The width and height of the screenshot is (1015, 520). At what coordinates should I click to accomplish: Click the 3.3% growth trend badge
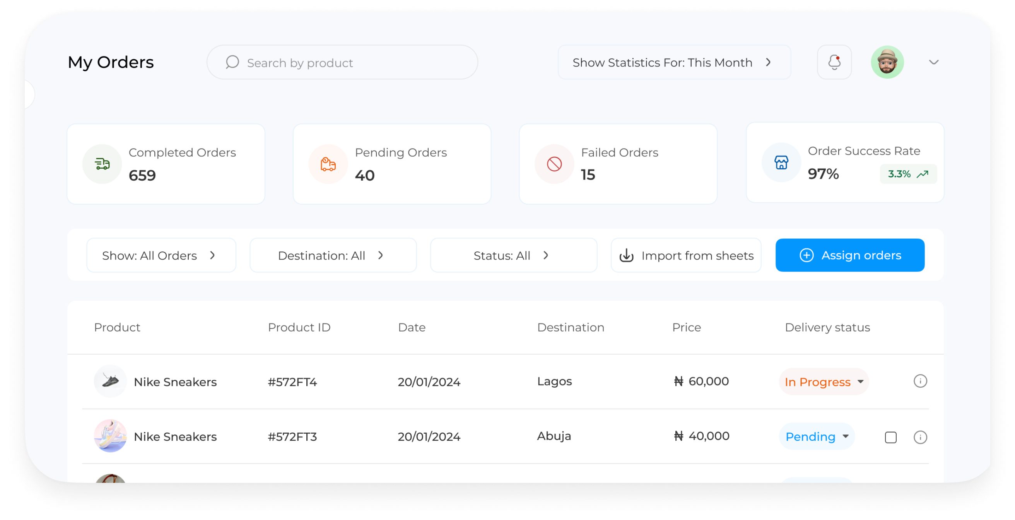point(908,174)
